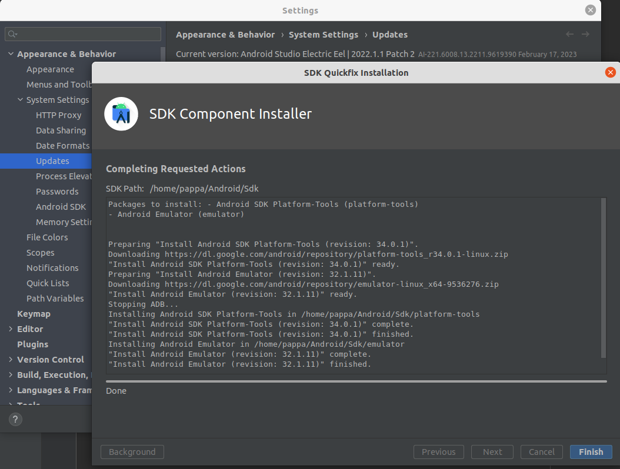The width and height of the screenshot is (620, 469).
Task: Click the Background button
Action: pyautogui.click(x=132, y=451)
